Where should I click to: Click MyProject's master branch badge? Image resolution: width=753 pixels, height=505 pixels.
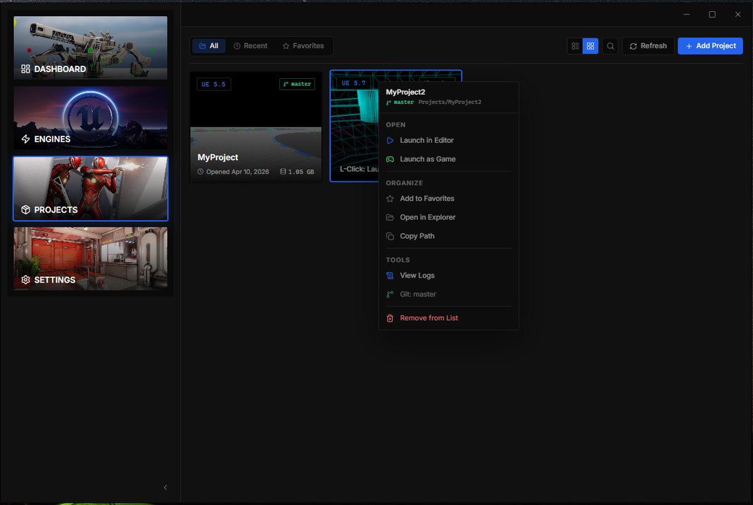pos(297,84)
